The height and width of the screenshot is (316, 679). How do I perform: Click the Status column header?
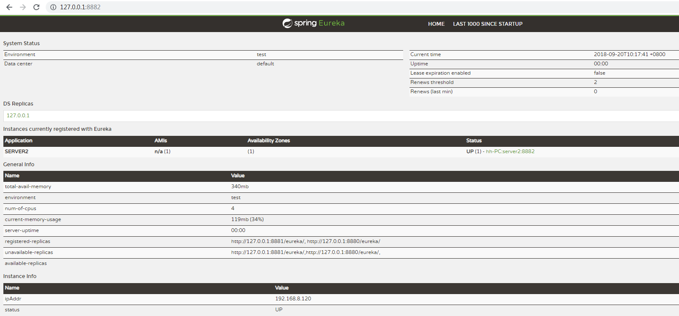pos(474,140)
